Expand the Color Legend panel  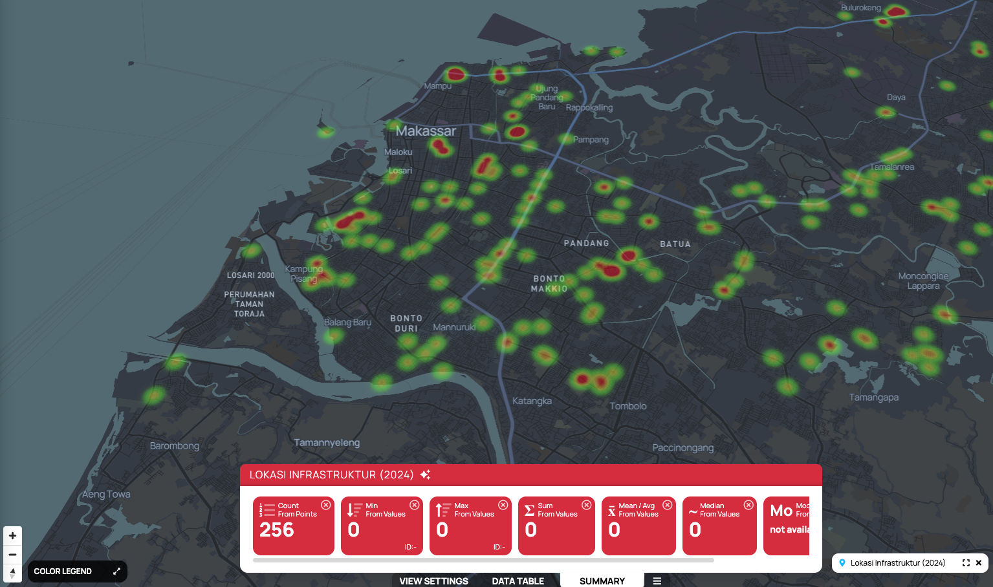116,571
